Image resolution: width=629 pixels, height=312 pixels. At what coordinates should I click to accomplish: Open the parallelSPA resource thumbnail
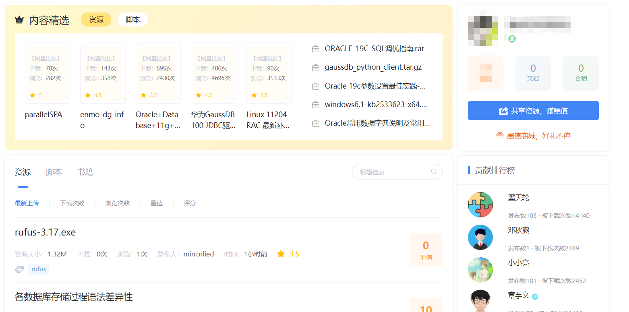[48, 74]
